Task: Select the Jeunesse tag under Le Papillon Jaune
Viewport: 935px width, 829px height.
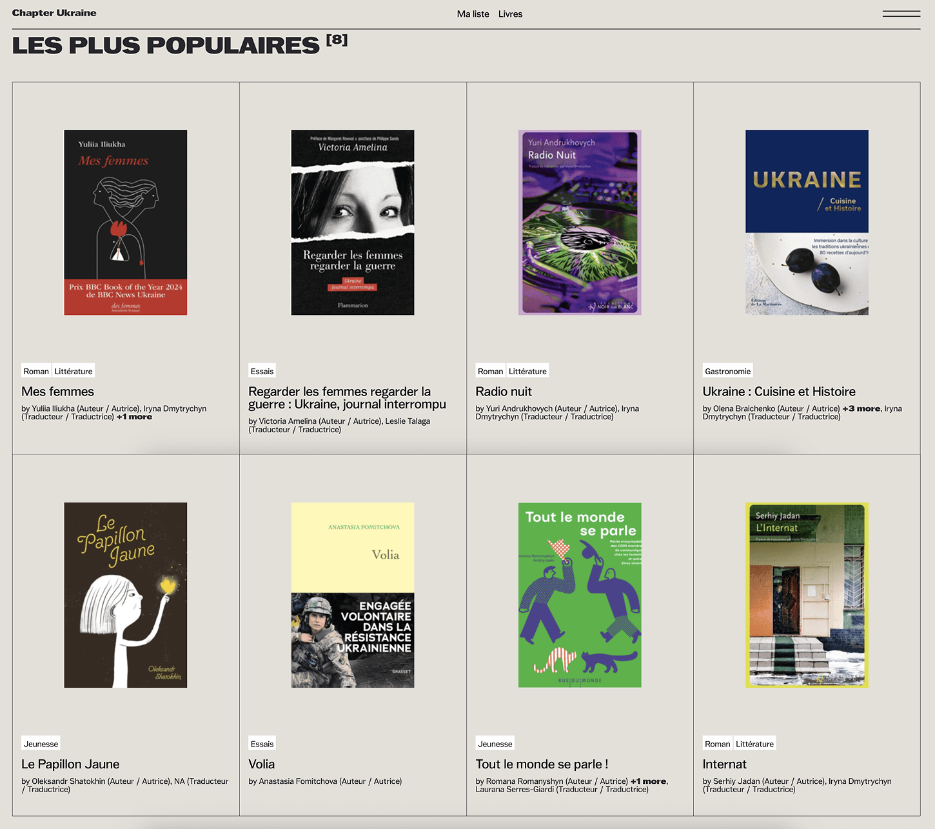Action: (41, 744)
